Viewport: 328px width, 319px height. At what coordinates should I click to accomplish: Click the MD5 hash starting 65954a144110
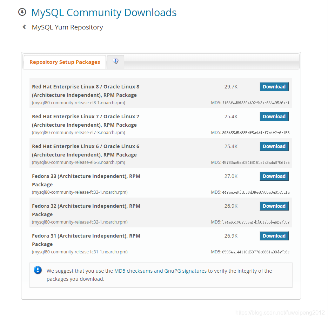tap(256, 252)
